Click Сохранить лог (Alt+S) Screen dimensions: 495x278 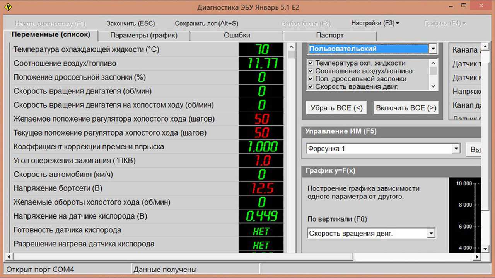click(x=207, y=24)
